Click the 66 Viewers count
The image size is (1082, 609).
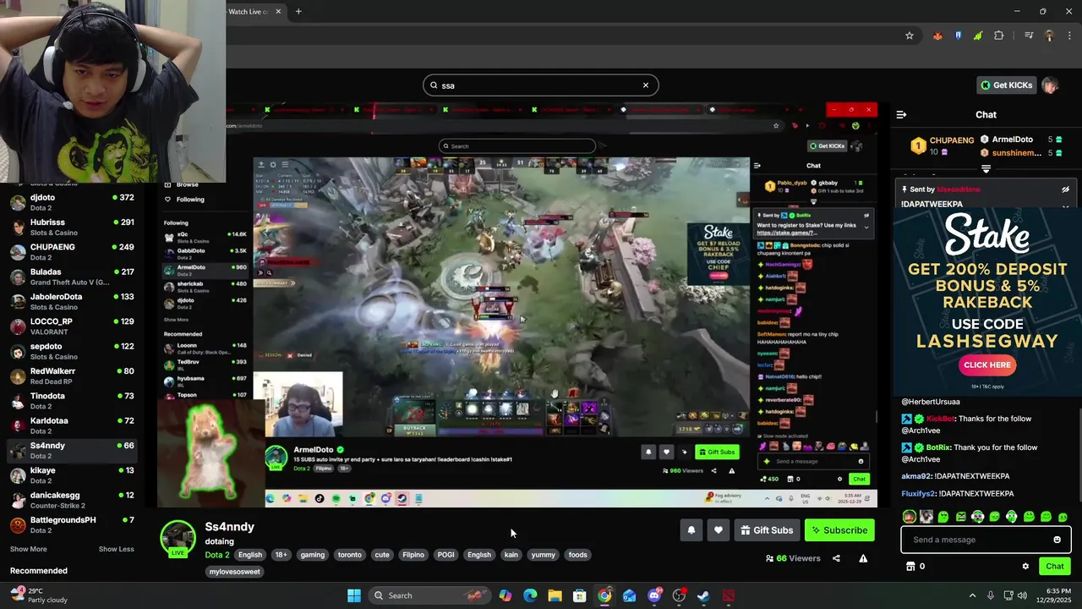point(793,558)
